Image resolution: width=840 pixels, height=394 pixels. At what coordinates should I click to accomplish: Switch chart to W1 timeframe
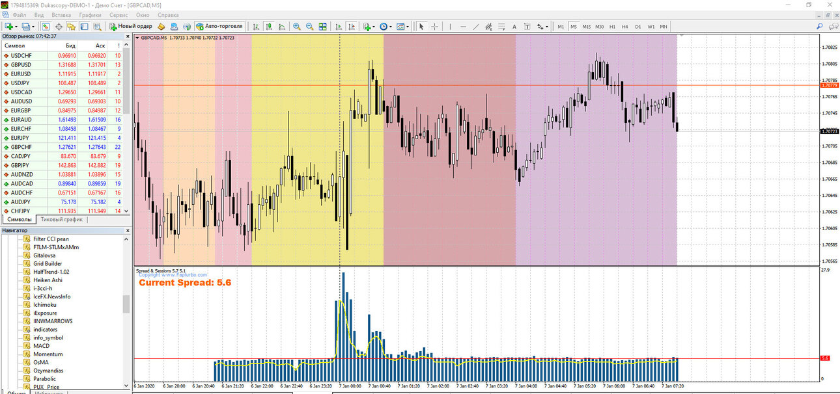point(651,27)
